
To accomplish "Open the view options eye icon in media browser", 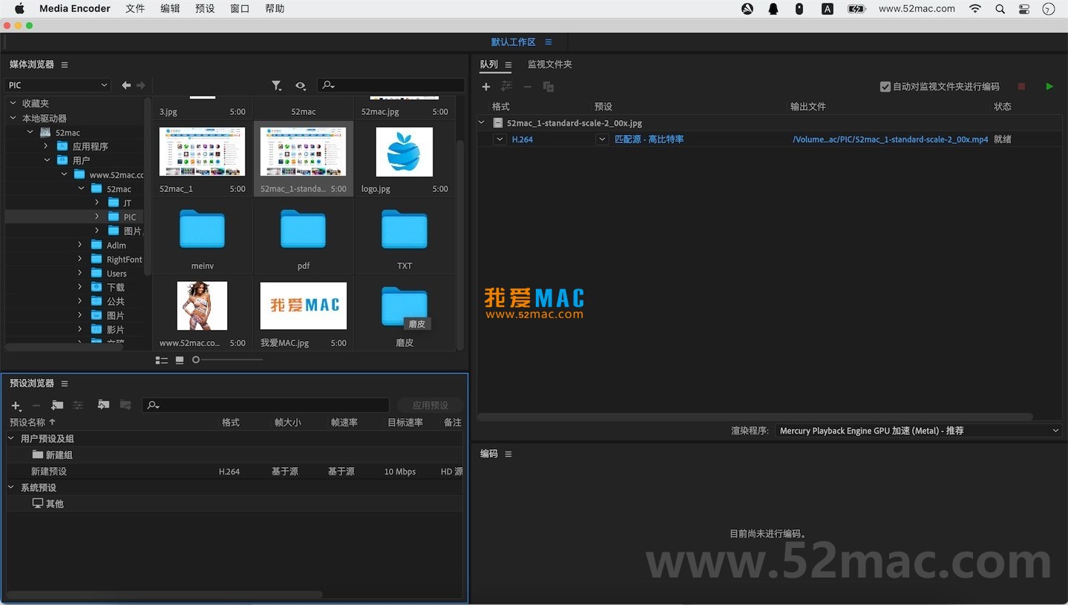I will click(301, 86).
